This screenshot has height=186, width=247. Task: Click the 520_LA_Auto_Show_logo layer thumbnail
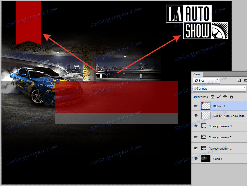(x=206, y=115)
